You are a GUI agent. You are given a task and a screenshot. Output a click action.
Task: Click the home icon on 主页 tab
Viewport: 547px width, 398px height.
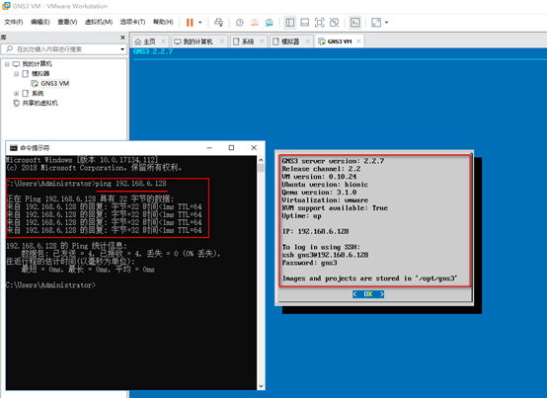(138, 41)
